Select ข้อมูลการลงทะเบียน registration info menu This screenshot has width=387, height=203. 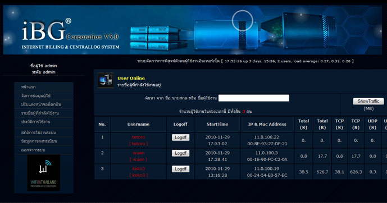(x=39, y=141)
